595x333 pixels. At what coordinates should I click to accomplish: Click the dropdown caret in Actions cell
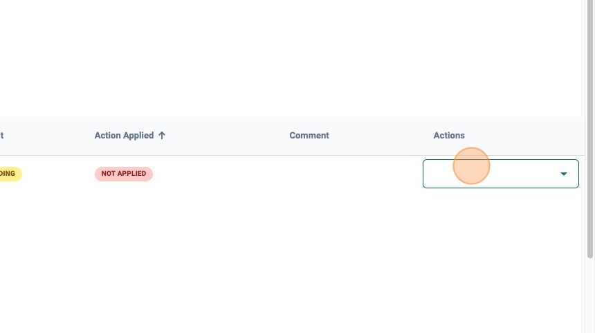[x=564, y=174]
